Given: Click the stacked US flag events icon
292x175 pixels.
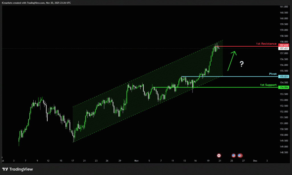Looking at the screenshot, I should [x=240, y=155].
